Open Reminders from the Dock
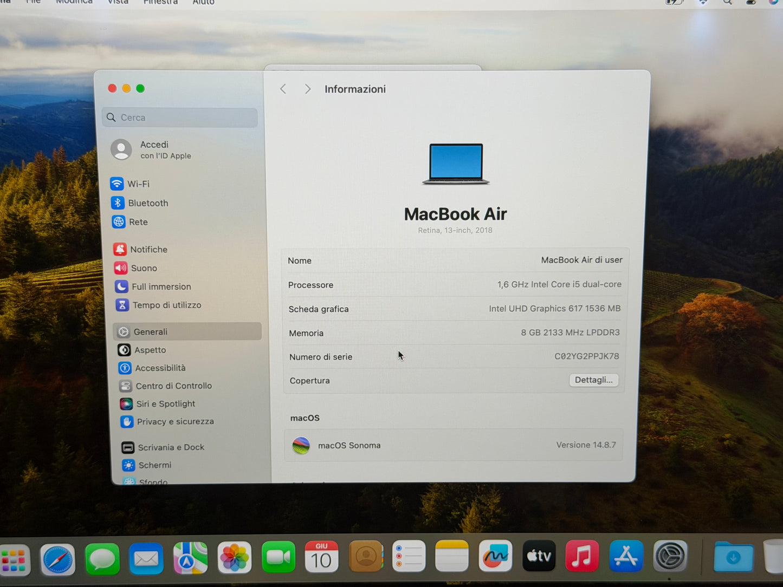This screenshot has height=587, width=783. tap(409, 556)
